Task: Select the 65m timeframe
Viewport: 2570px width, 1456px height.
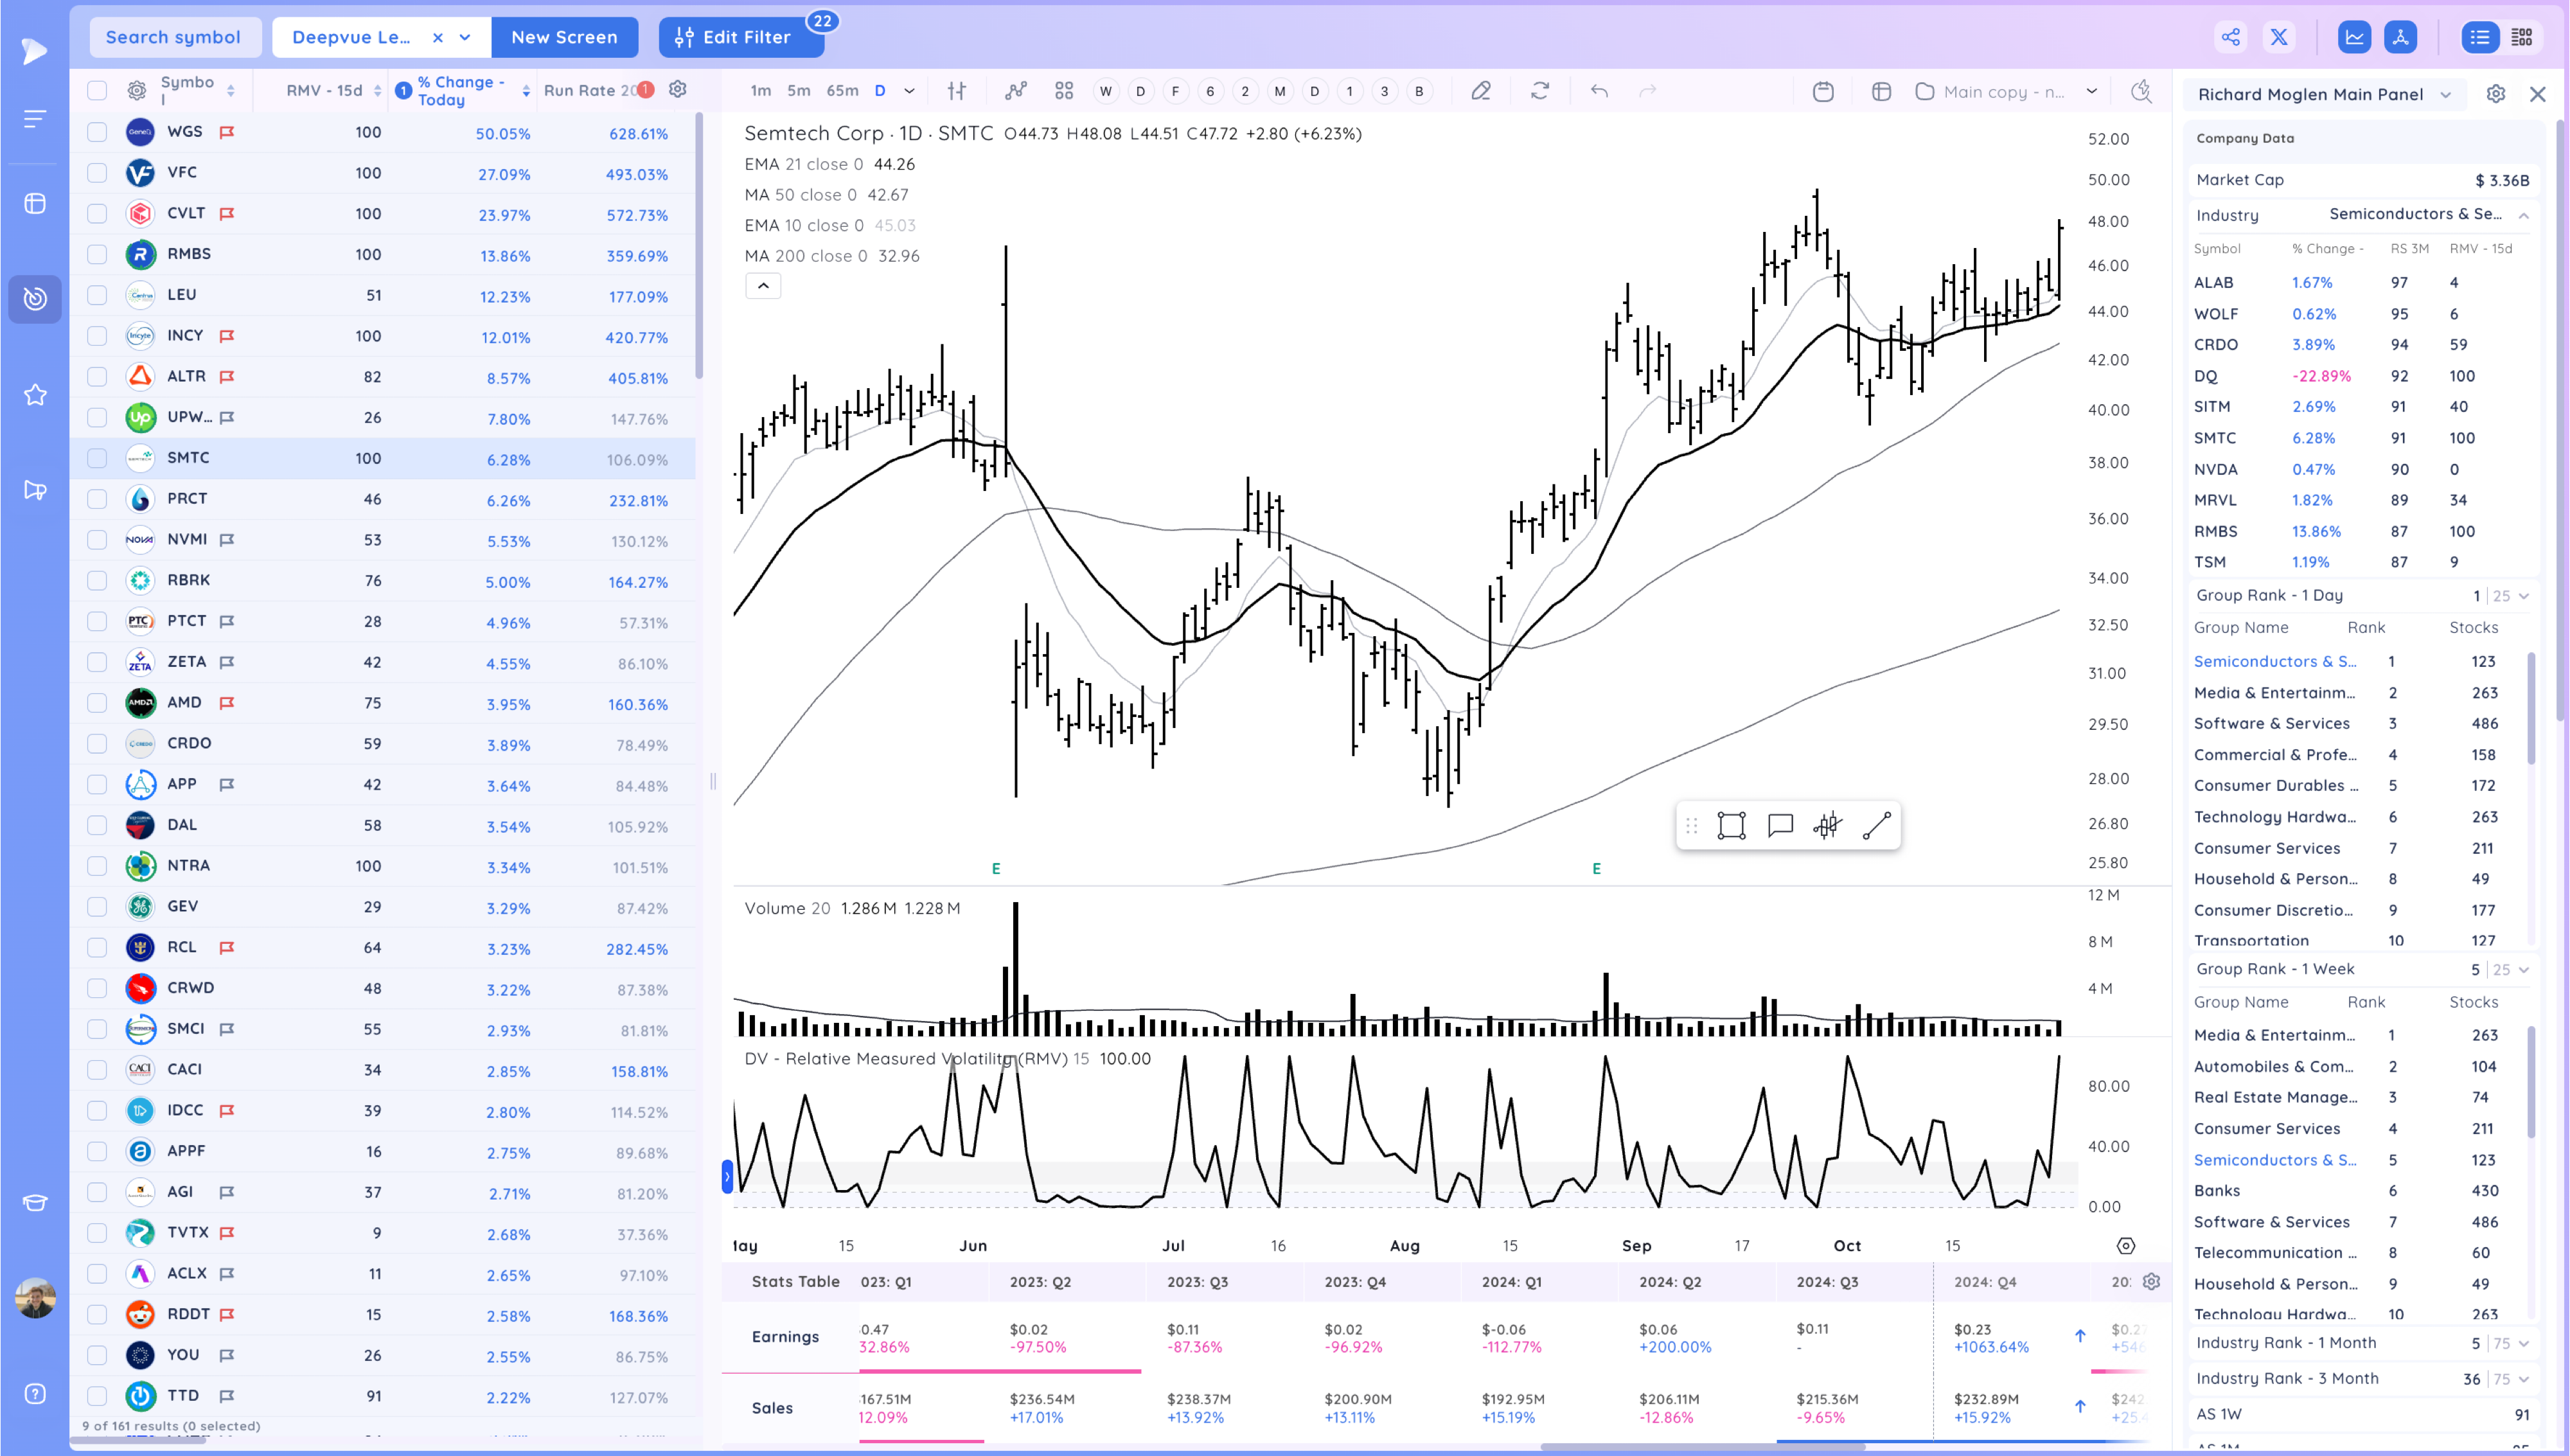Action: coord(842,91)
